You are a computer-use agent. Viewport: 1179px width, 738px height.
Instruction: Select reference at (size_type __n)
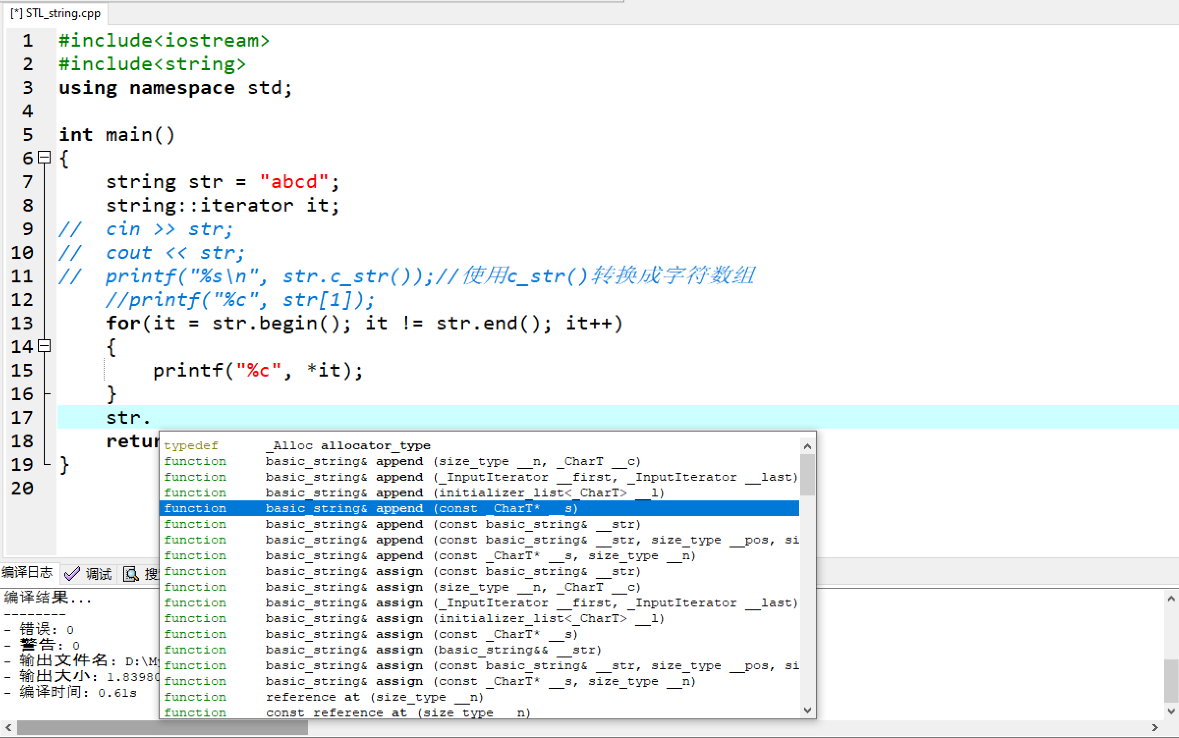pos(479,697)
